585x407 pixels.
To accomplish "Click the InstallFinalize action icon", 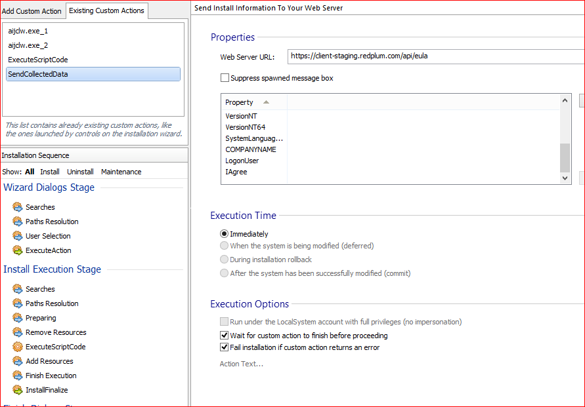I will coord(17,390).
